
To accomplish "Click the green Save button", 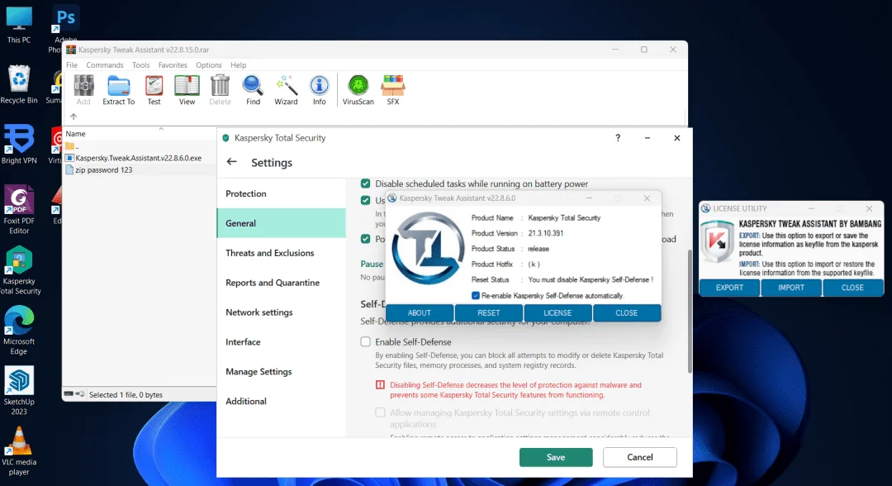I will pyautogui.click(x=556, y=457).
